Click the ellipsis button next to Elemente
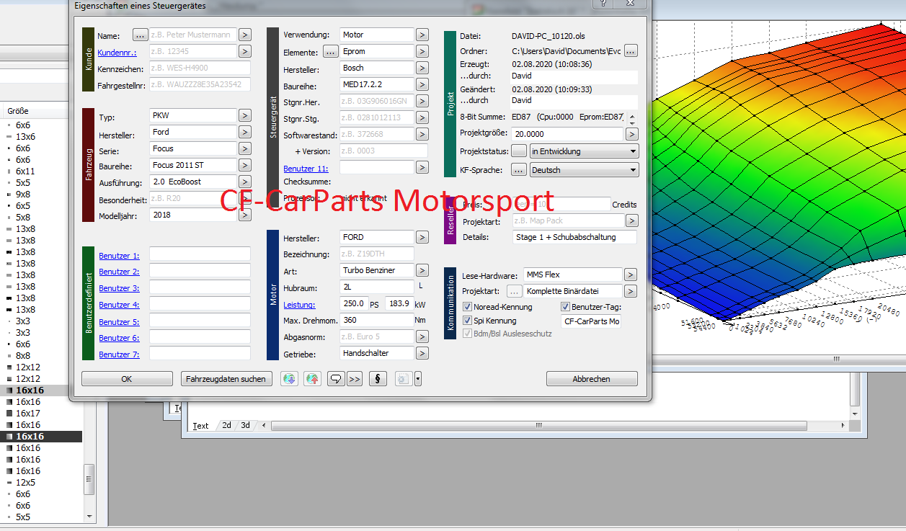 point(330,52)
